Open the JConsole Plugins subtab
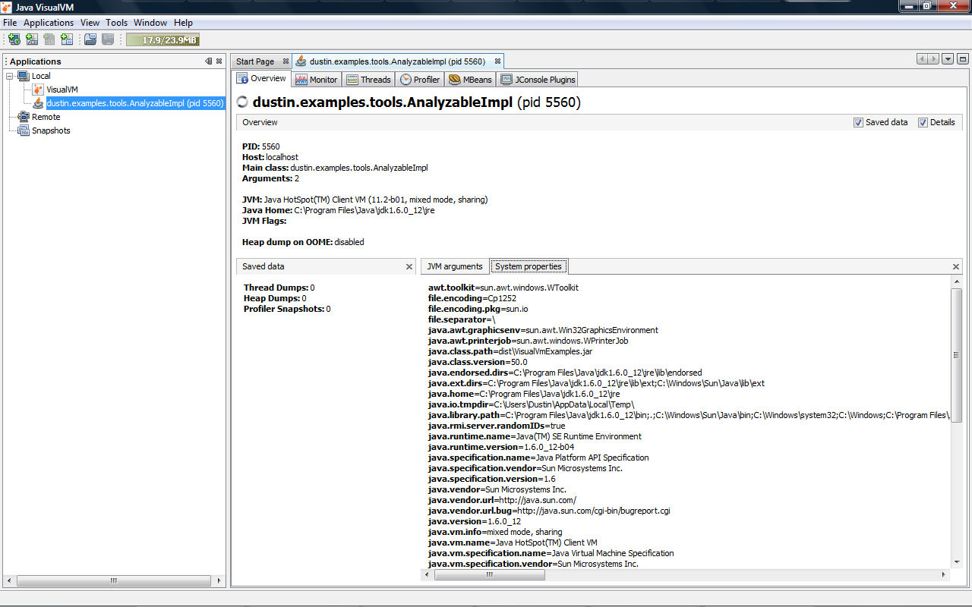 click(538, 80)
